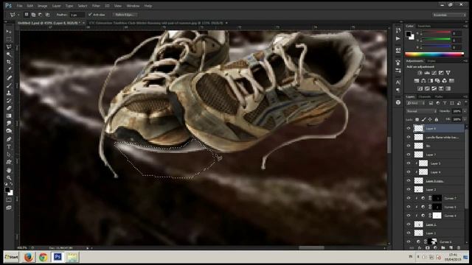Select the Pen tool
Image resolution: width=472 pixels, height=265 pixels.
click(9, 139)
